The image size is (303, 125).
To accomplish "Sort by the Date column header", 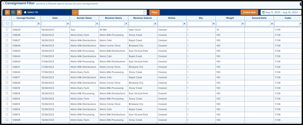I will 55,18.
